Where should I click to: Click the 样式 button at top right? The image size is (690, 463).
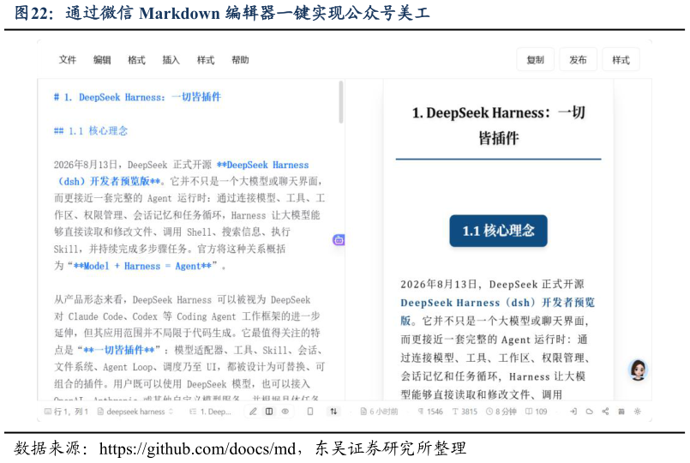click(621, 59)
